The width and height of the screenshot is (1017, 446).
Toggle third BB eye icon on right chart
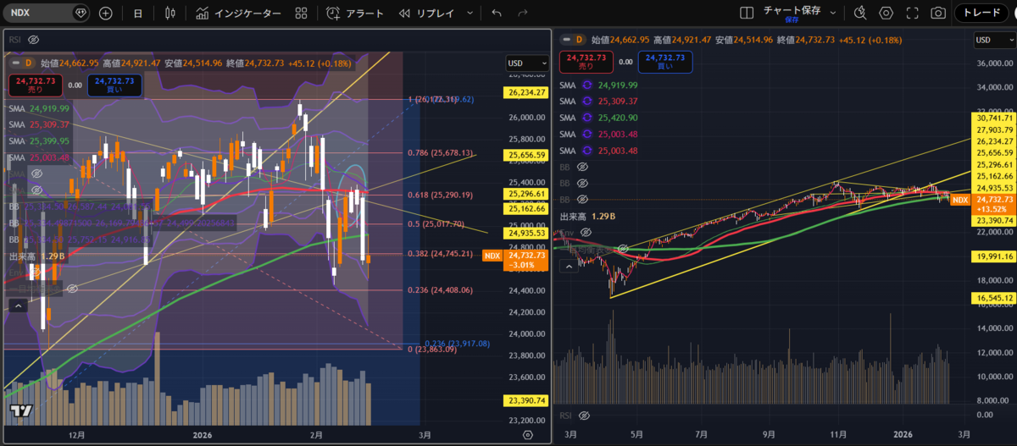pyautogui.click(x=582, y=200)
